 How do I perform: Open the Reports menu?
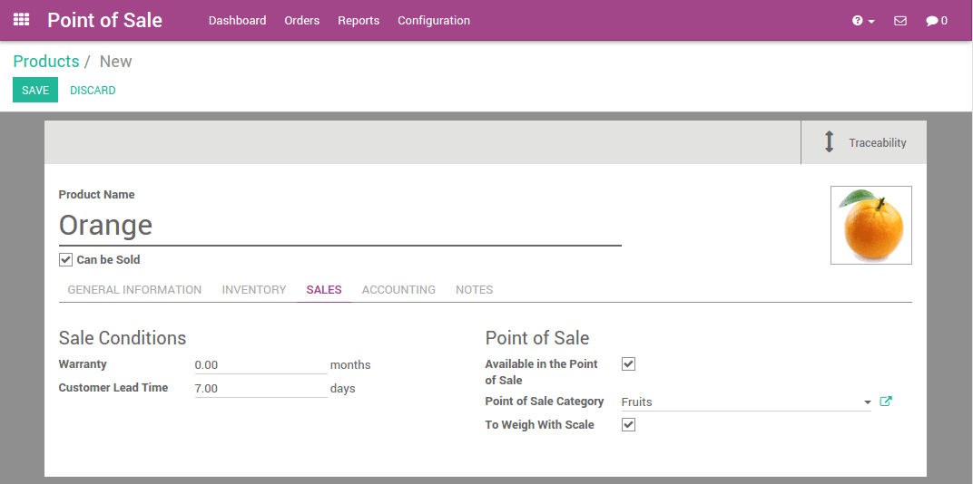pyautogui.click(x=359, y=21)
